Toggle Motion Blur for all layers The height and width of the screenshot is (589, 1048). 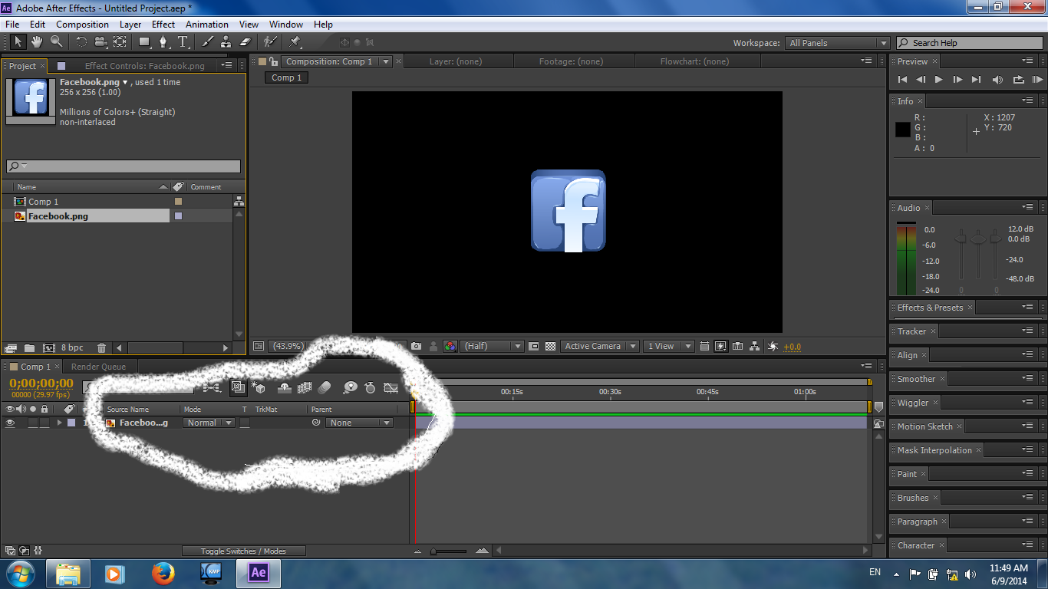(x=325, y=388)
